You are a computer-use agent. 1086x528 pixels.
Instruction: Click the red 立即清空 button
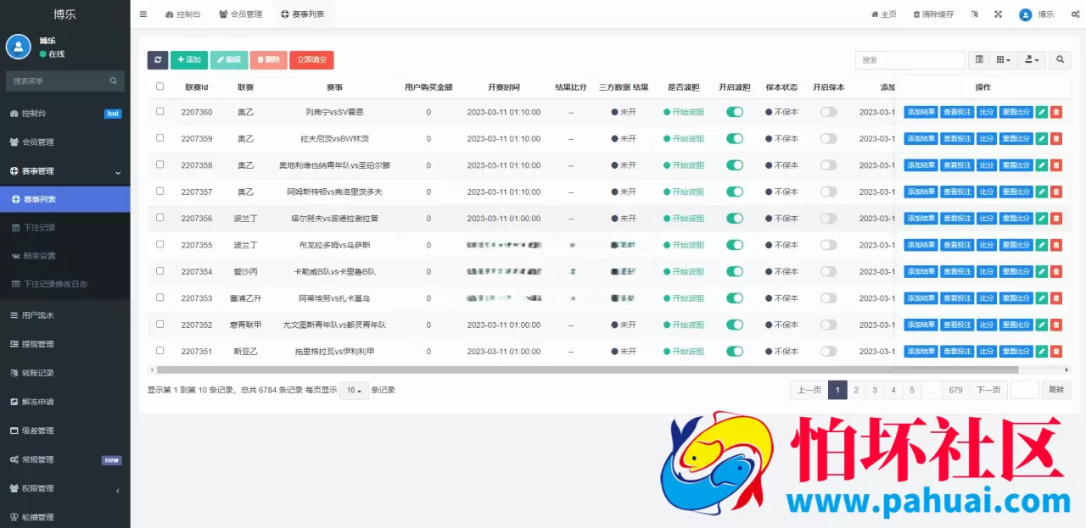pos(311,60)
